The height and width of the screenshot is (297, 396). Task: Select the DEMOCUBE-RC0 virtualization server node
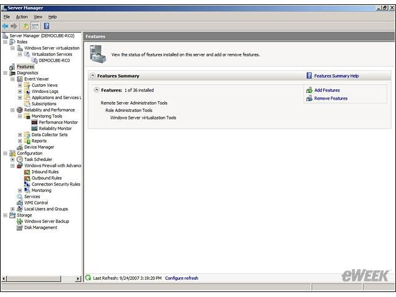coord(54,61)
